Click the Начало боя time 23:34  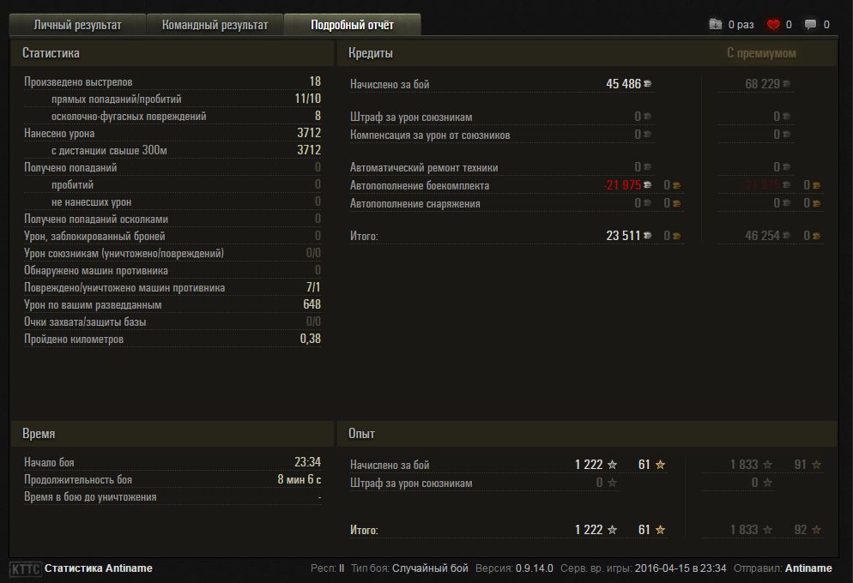(307, 462)
